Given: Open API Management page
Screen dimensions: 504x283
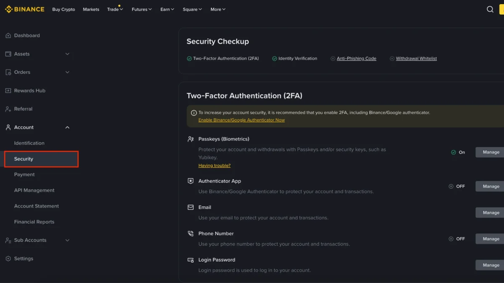Looking at the screenshot, I should pyautogui.click(x=34, y=190).
